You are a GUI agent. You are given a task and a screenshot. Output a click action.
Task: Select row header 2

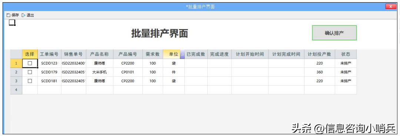(x=16, y=72)
